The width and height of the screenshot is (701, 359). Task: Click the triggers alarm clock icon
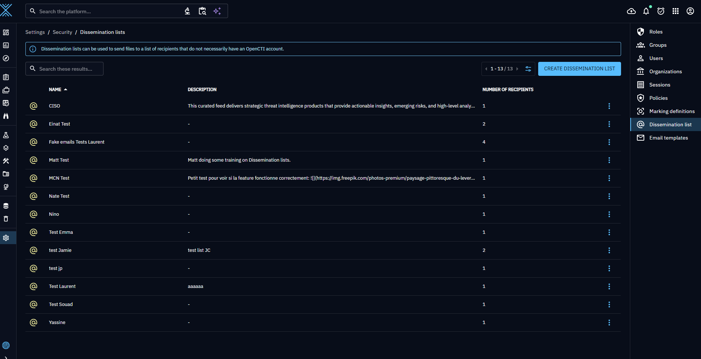(x=660, y=11)
